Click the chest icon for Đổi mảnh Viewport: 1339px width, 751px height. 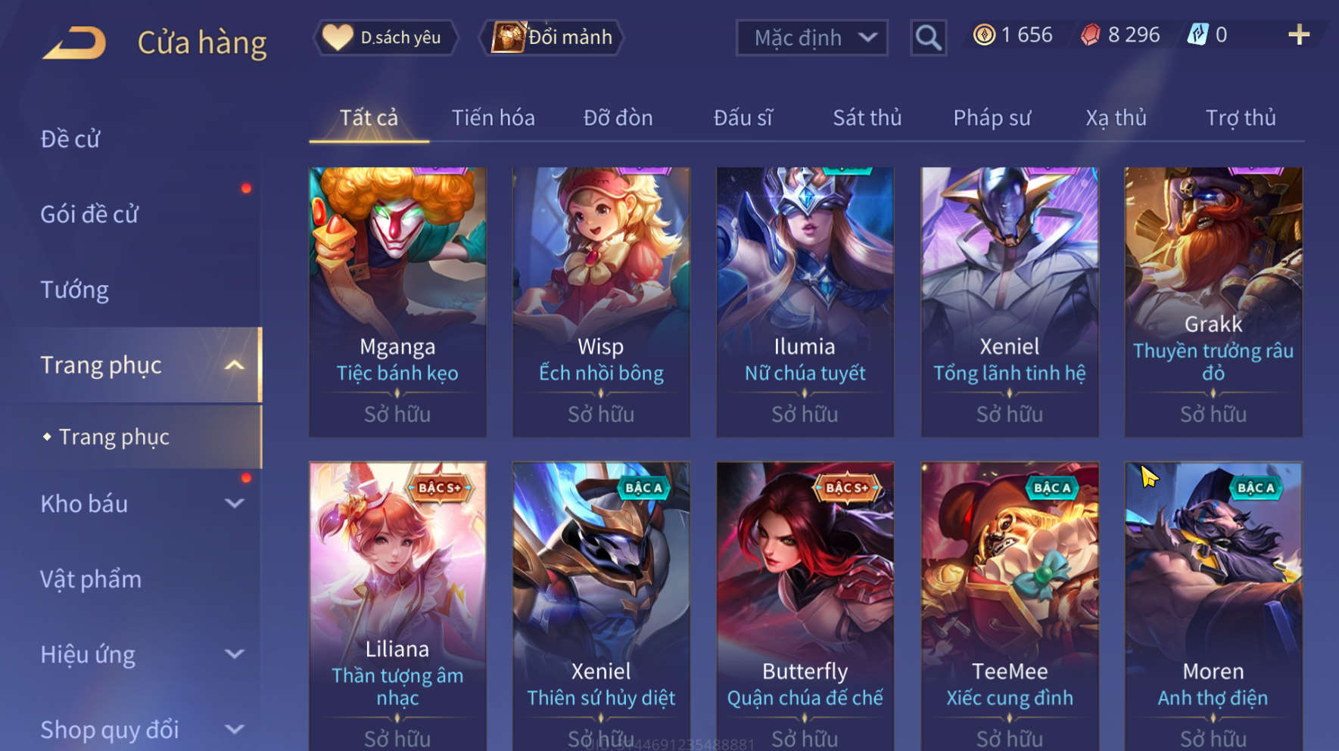pos(508,37)
